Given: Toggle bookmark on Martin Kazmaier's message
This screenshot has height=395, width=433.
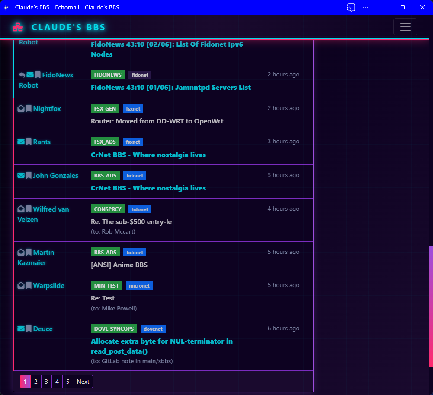Looking at the screenshot, I should (x=29, y=252).
